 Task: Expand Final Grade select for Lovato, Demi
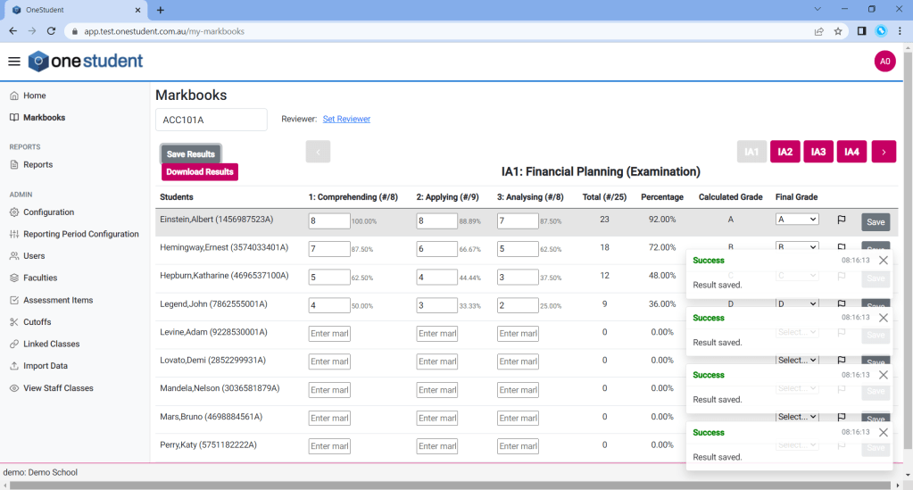(x=797, y=361)
